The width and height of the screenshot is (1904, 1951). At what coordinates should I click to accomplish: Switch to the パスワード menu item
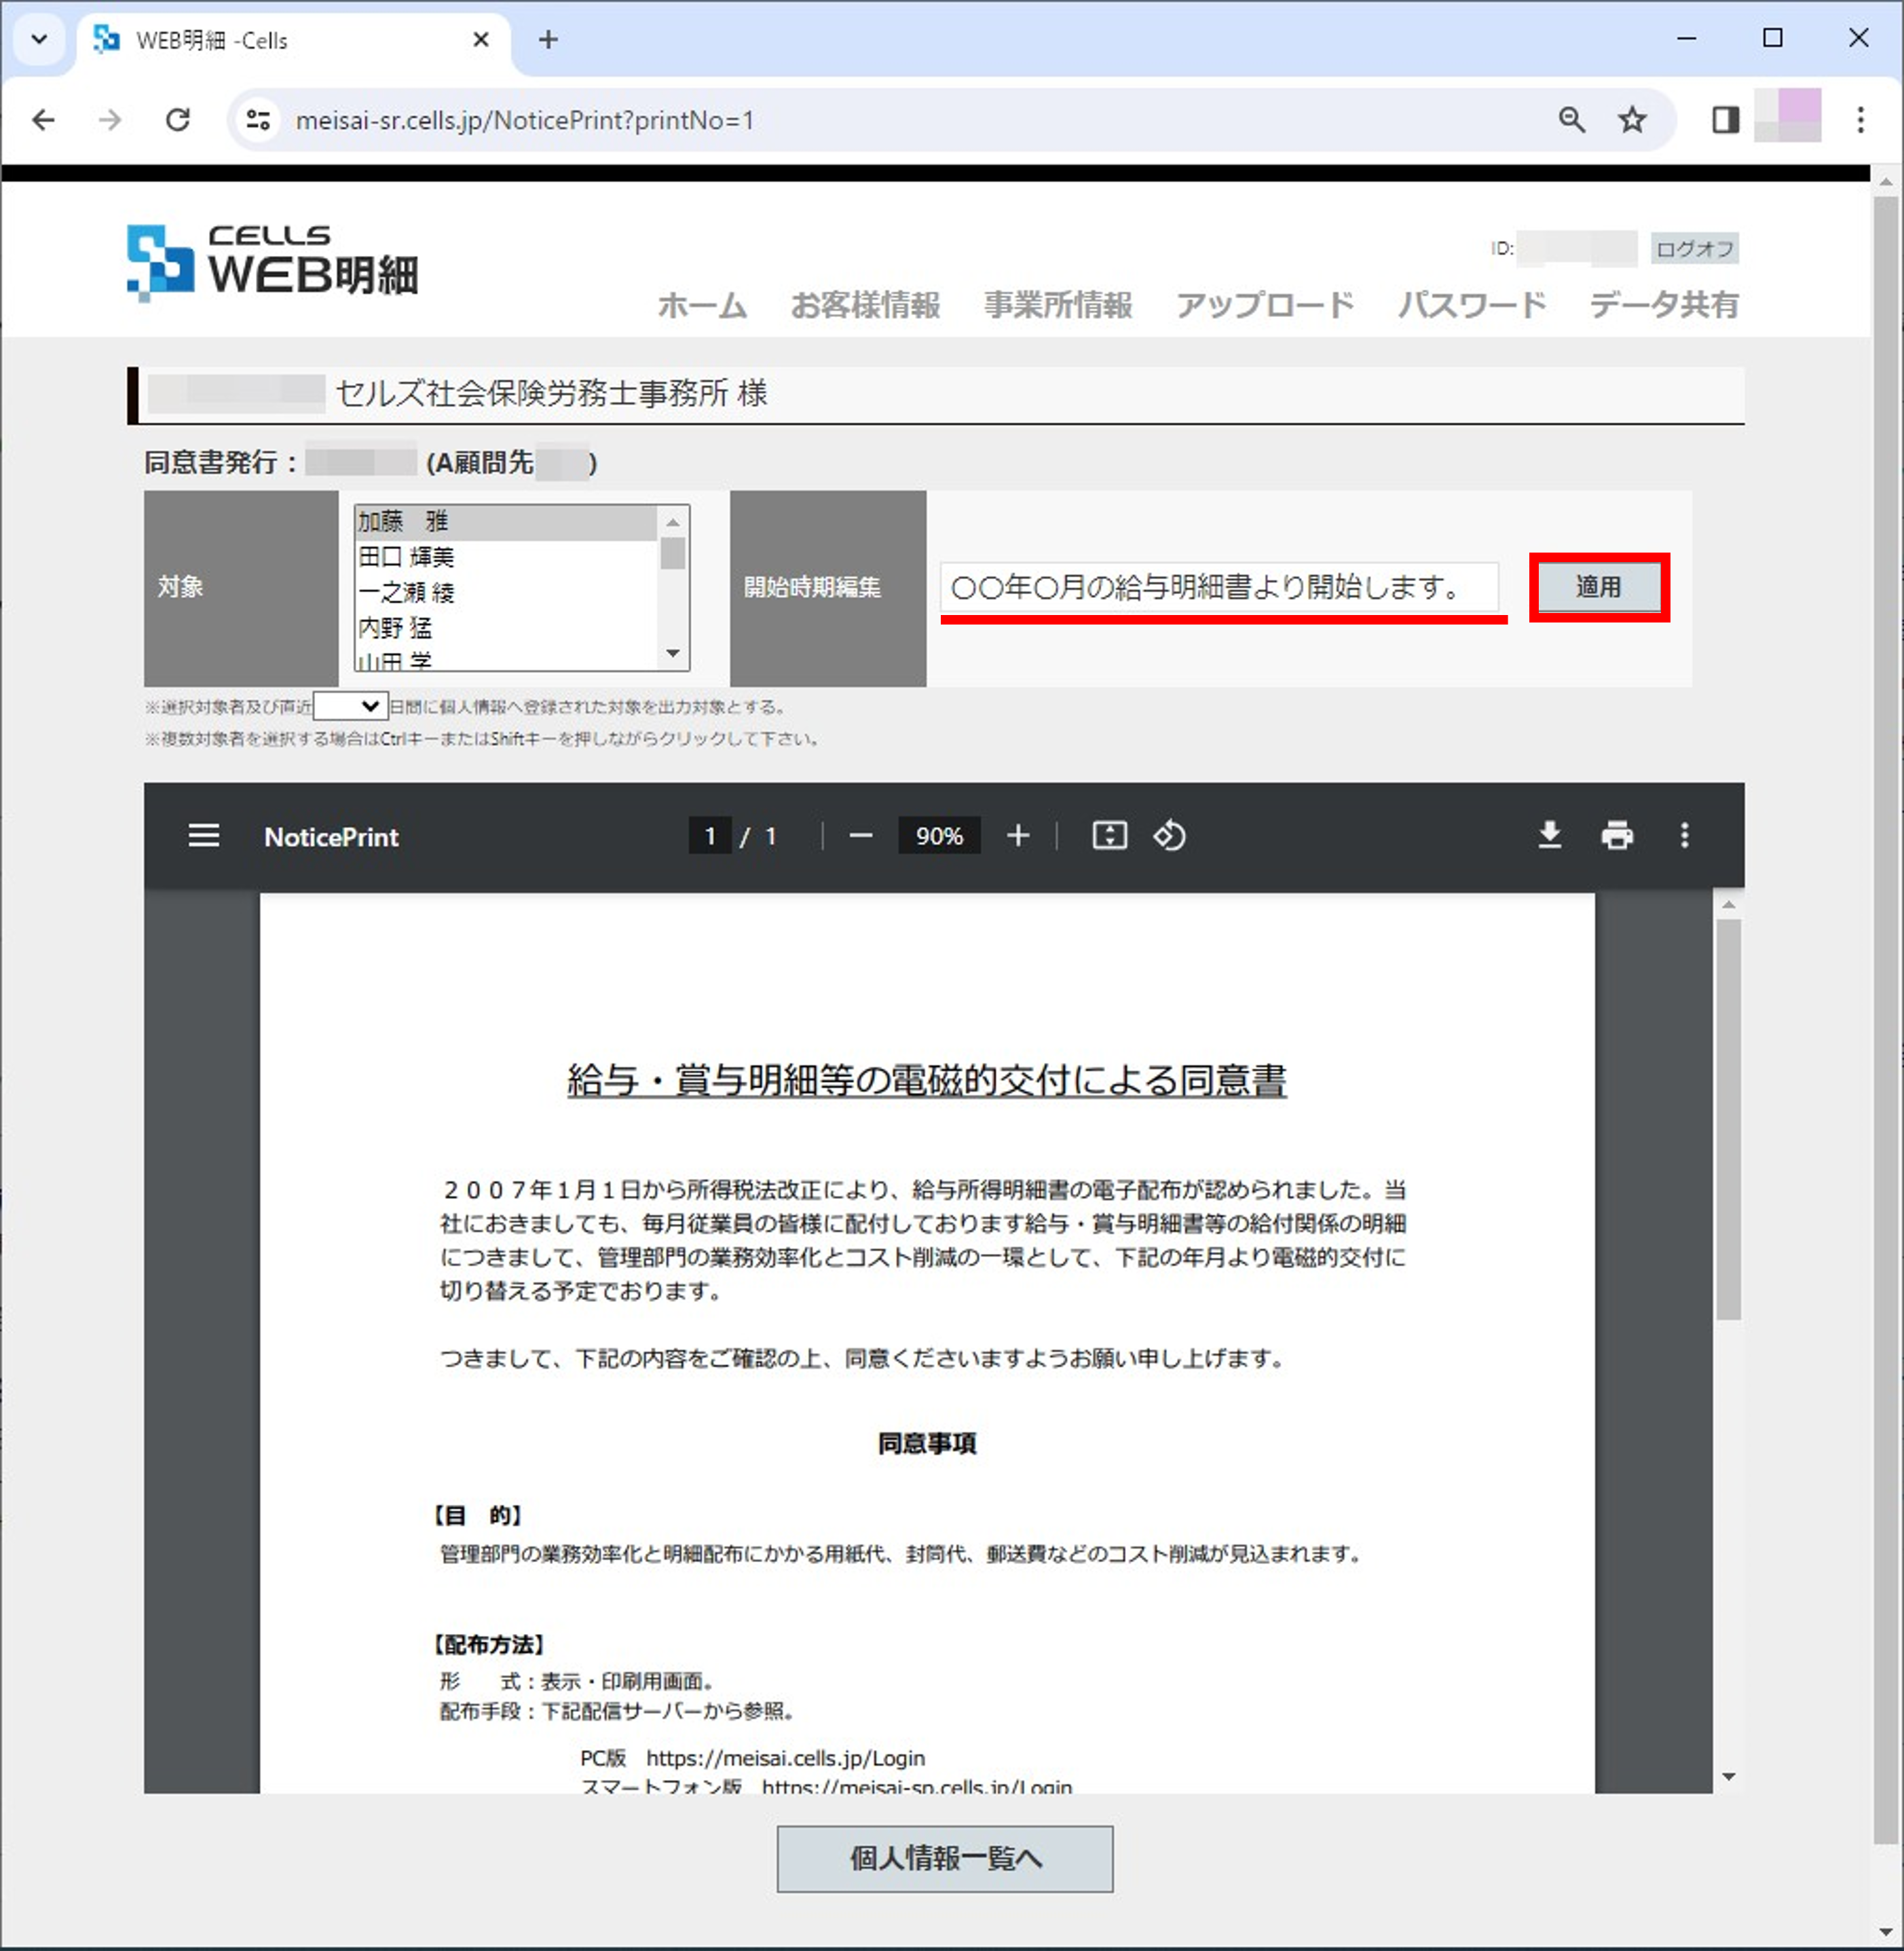1470,306
